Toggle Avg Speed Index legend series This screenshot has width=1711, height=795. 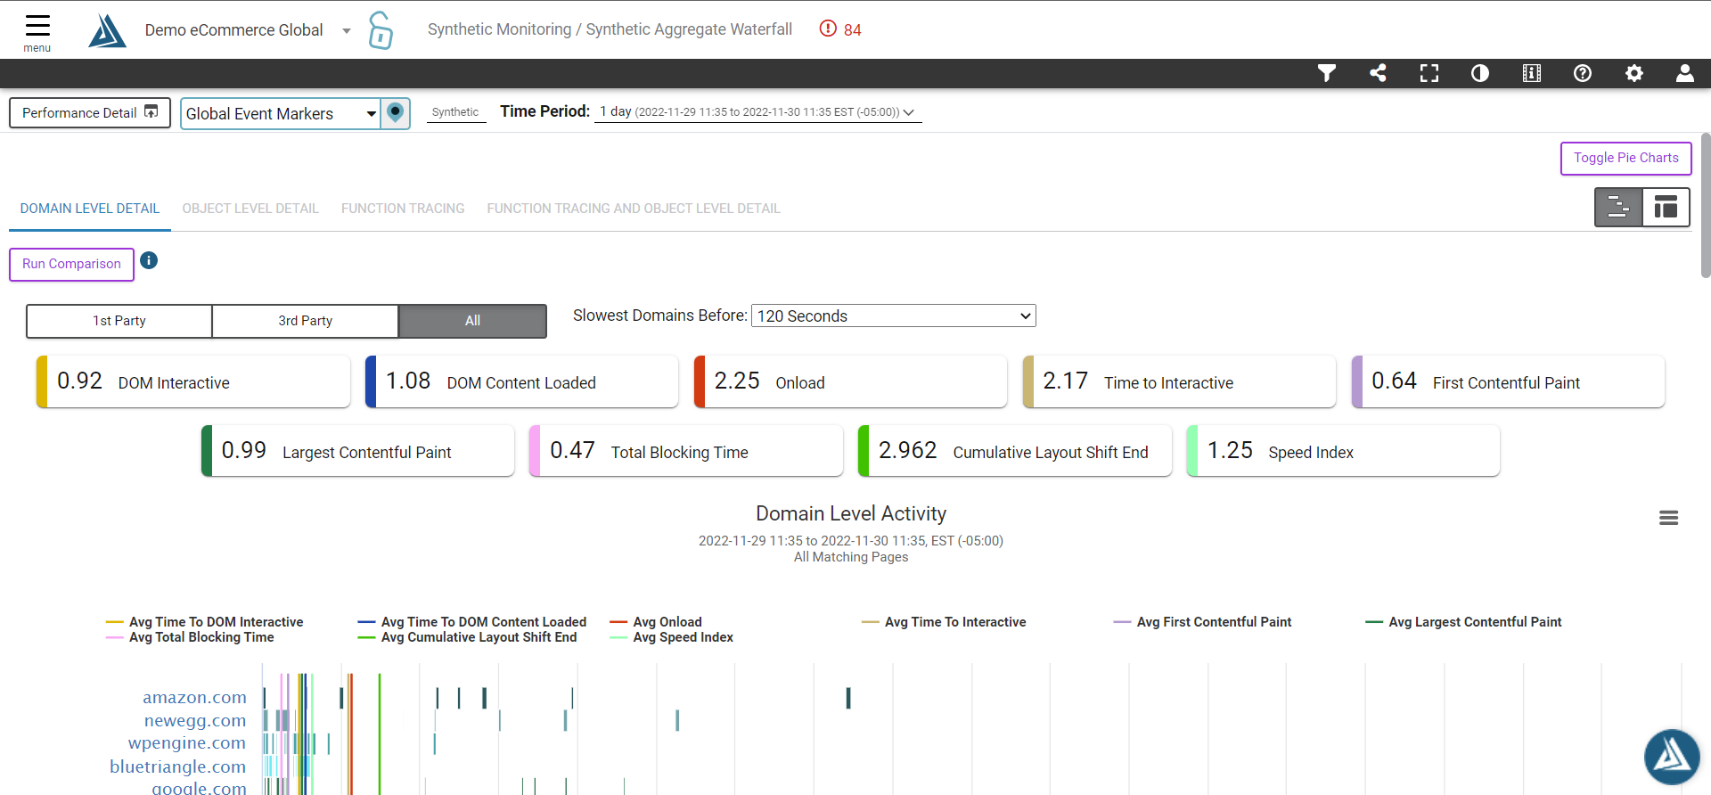[x=672, y=637]
